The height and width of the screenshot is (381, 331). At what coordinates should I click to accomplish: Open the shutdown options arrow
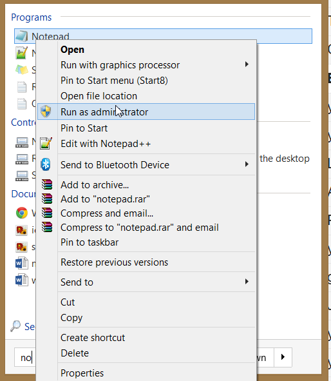click(x=283, y=357)
